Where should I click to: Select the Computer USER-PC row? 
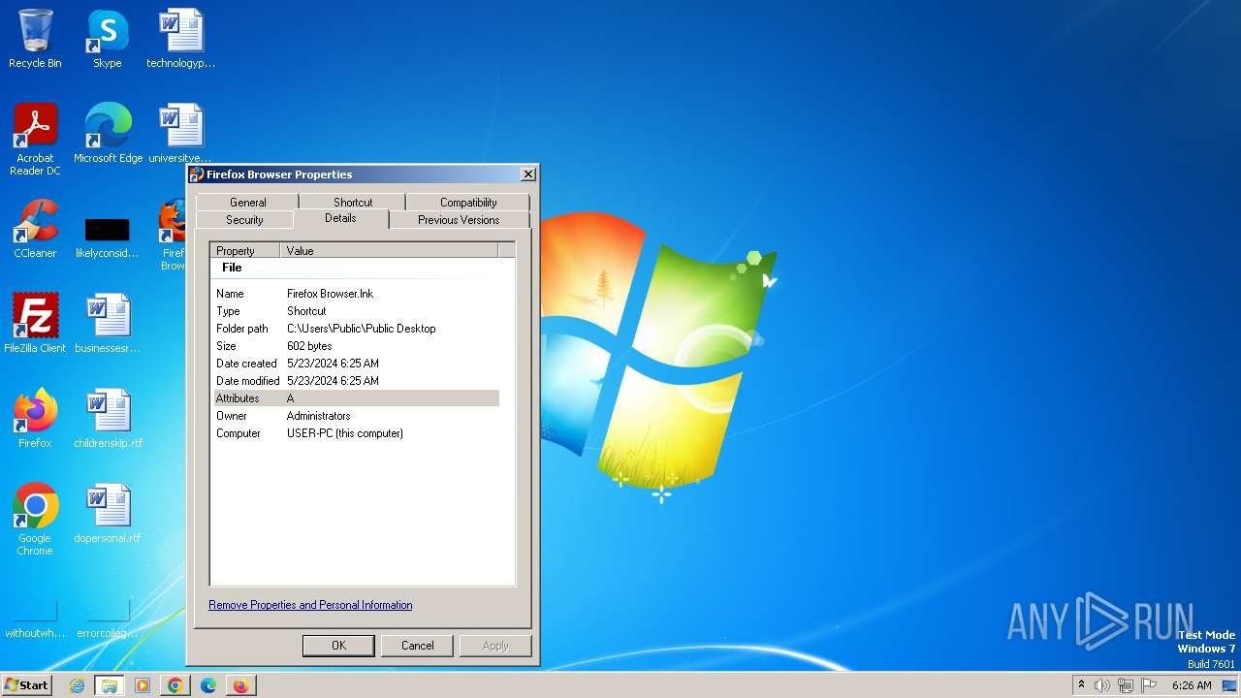tap(356, 433)
